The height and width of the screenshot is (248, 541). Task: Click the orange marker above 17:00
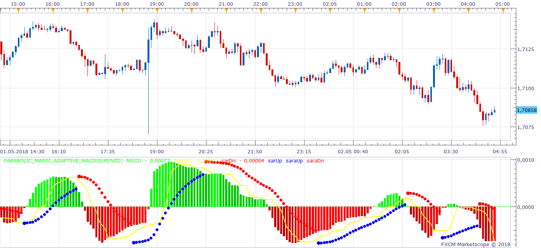pyautogui.click(x=87, y=10)
